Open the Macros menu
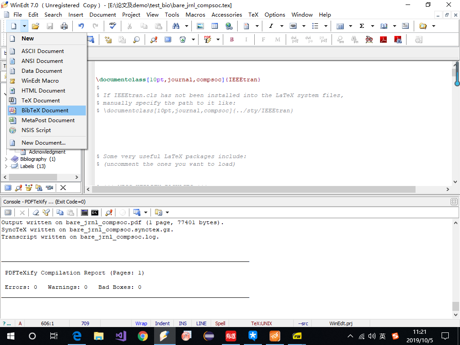 click(195, 15)
